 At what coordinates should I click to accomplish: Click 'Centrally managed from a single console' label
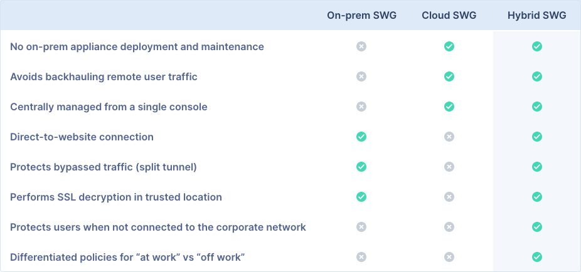(x=109, y=107)
